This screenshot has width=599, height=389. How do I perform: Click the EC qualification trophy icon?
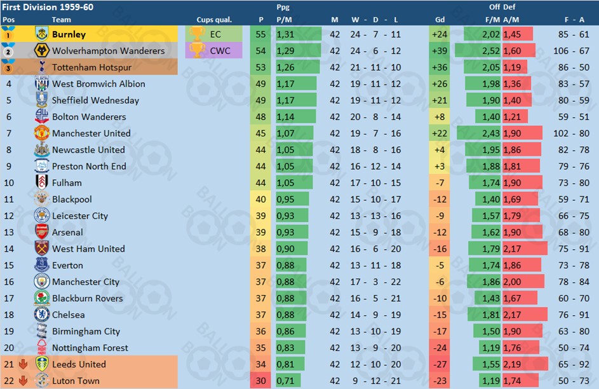click(x=197, y=34)
